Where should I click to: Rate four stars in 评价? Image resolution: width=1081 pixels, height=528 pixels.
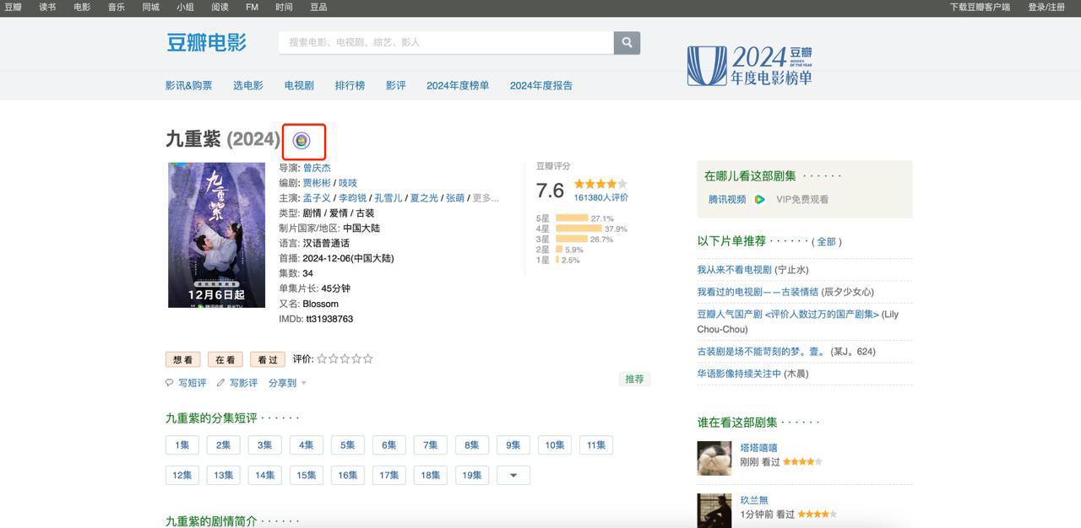point(356,358)
